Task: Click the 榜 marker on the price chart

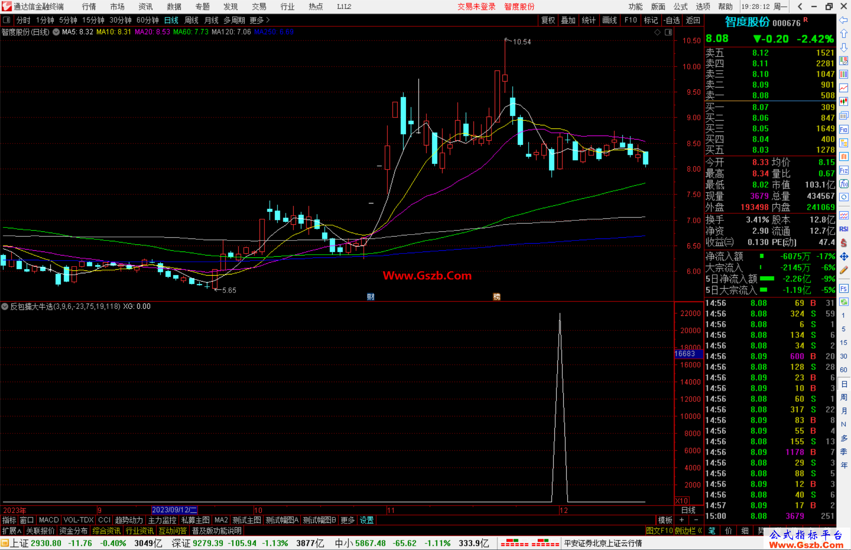Action: 497,297
